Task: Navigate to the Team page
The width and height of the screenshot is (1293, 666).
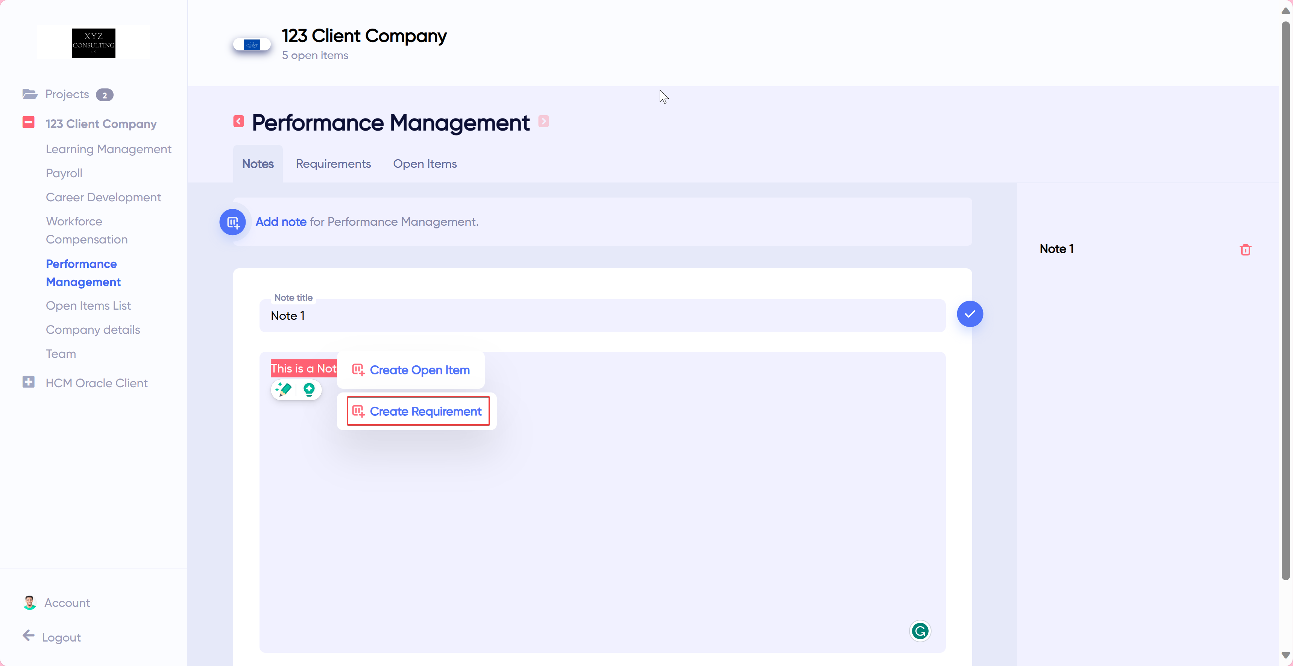Action: point(60,354)
